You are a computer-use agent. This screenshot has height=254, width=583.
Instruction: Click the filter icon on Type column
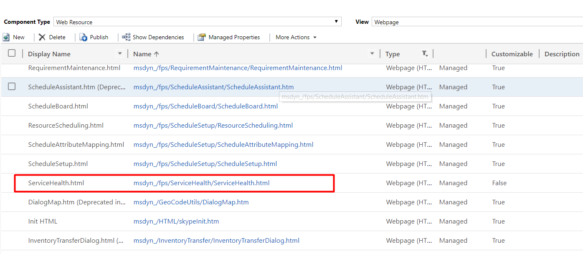tap(425, 53)
